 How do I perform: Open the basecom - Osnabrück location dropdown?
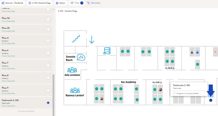coord(12,3)
